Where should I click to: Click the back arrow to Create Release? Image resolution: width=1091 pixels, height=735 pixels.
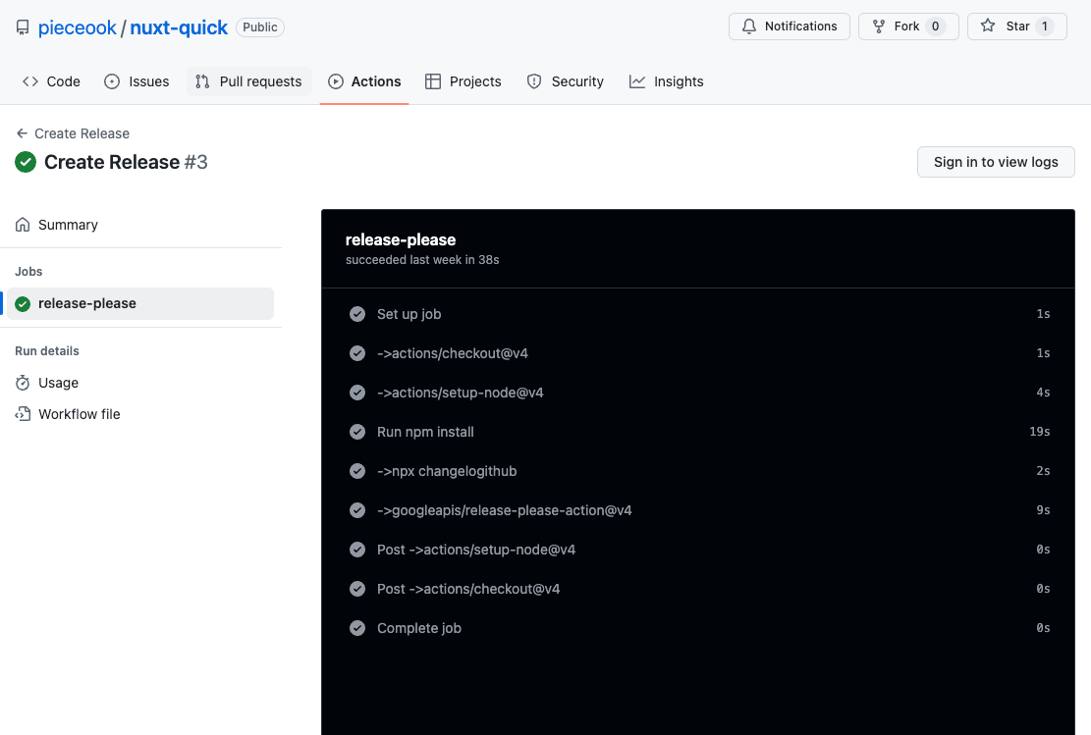pyautogui.click(x=22, y=133)
